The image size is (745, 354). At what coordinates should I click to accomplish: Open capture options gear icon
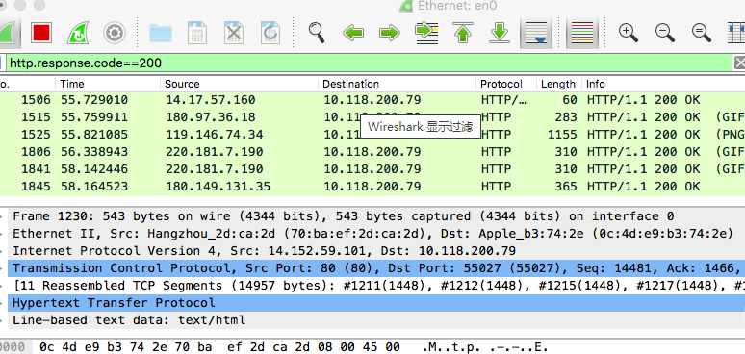(x=114, y=34)
